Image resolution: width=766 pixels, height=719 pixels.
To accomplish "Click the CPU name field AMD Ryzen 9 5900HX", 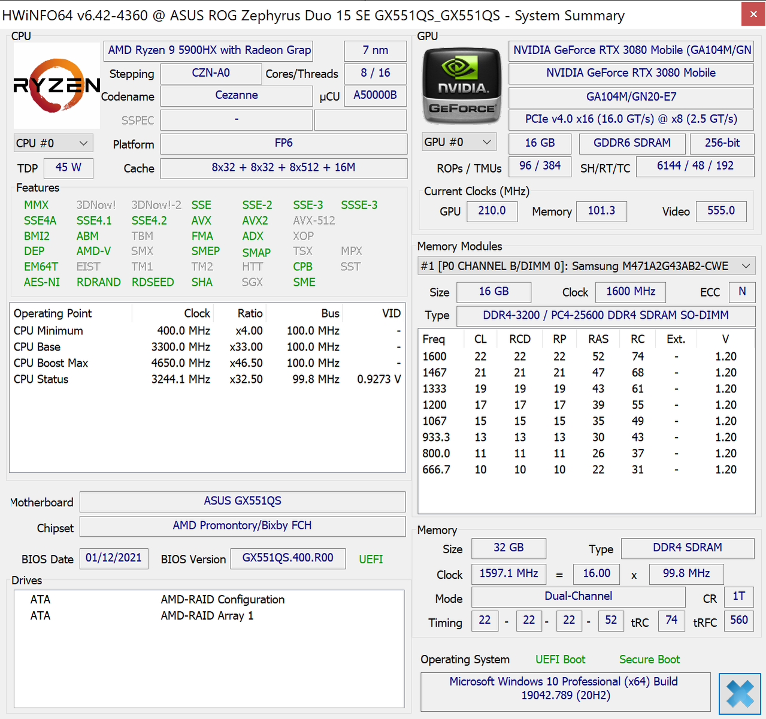I will (x=208, y=50).
